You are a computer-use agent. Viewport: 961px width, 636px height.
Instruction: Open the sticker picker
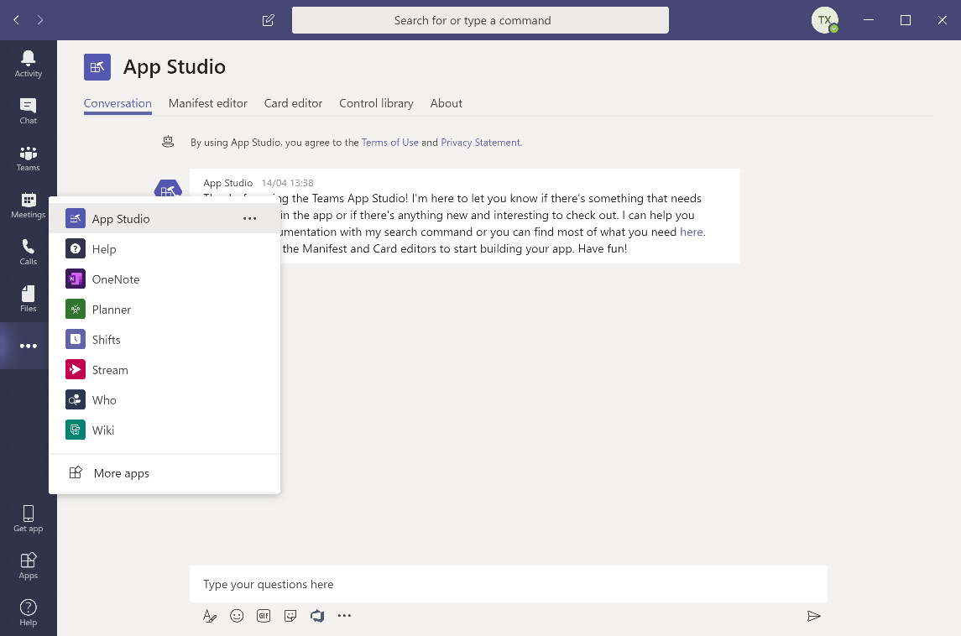point(290,616)
